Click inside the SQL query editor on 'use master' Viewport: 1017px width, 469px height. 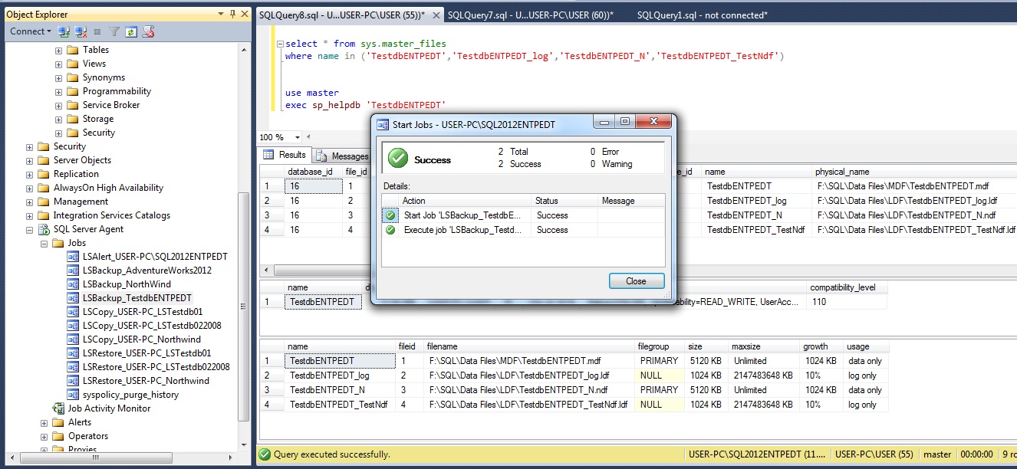click(311, 93)
